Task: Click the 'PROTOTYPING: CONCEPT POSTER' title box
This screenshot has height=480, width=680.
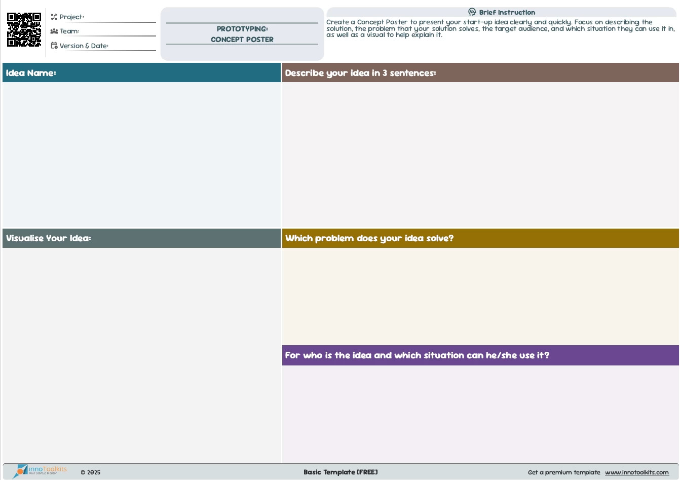Action: pyautogui.click(x=242, y=34)
